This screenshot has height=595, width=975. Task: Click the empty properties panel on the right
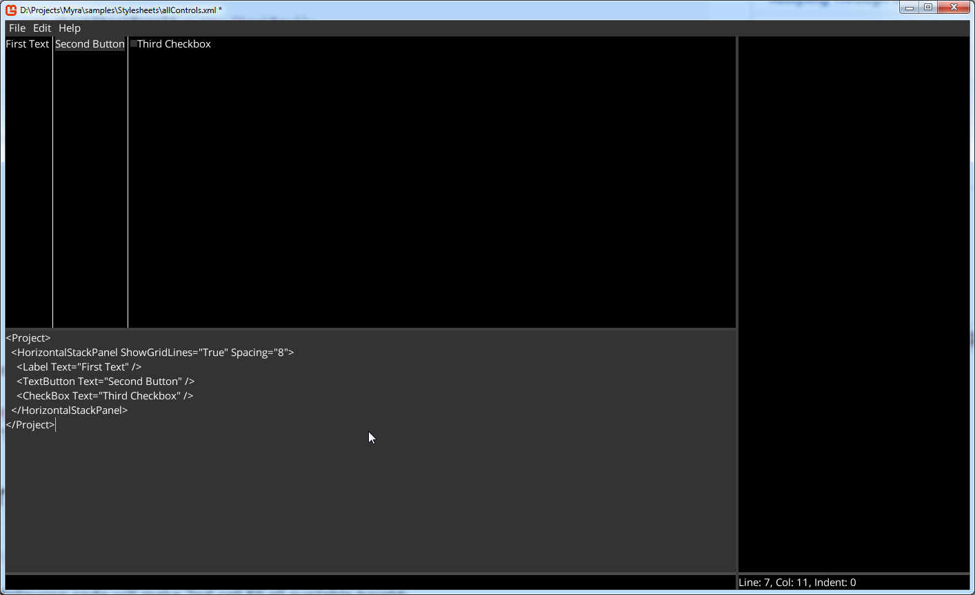point(854,303)
